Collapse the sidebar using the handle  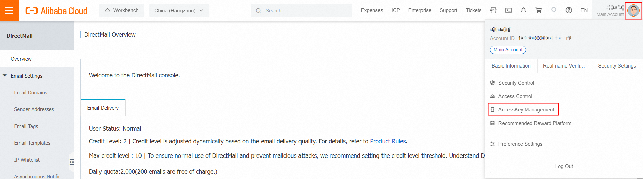coord(72,162)
